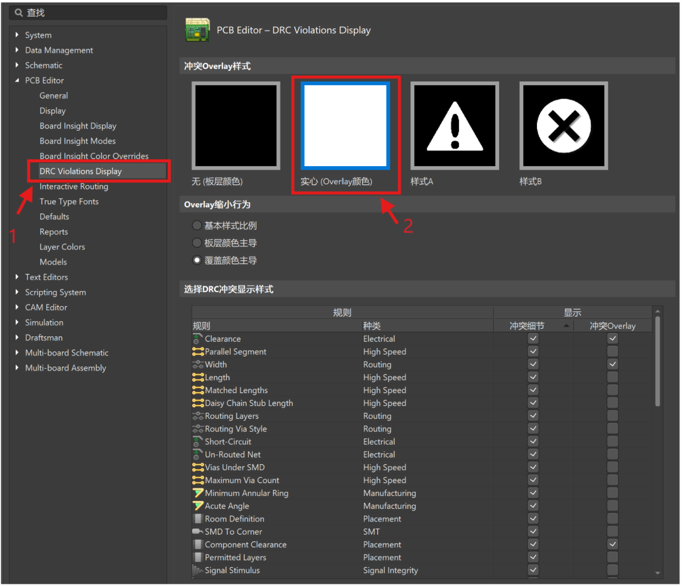Screen dimensions: 682x586
Task: Select the 无 (板层颜色) overlay style thumbnail
Action: coord(236,125)
